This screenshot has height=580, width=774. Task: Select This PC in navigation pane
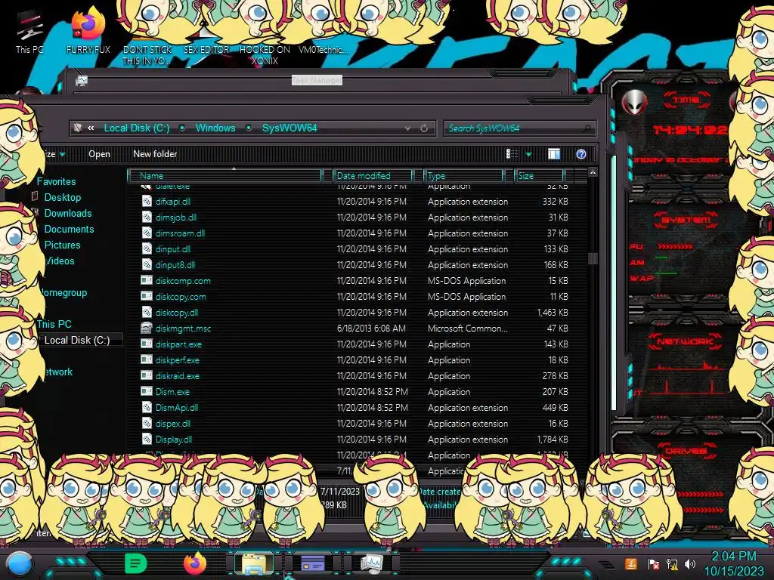click(x=54, y=324)
